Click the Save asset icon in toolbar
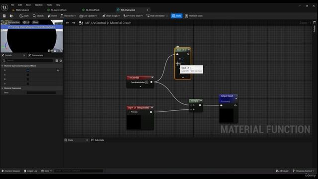 click(4, 16)
